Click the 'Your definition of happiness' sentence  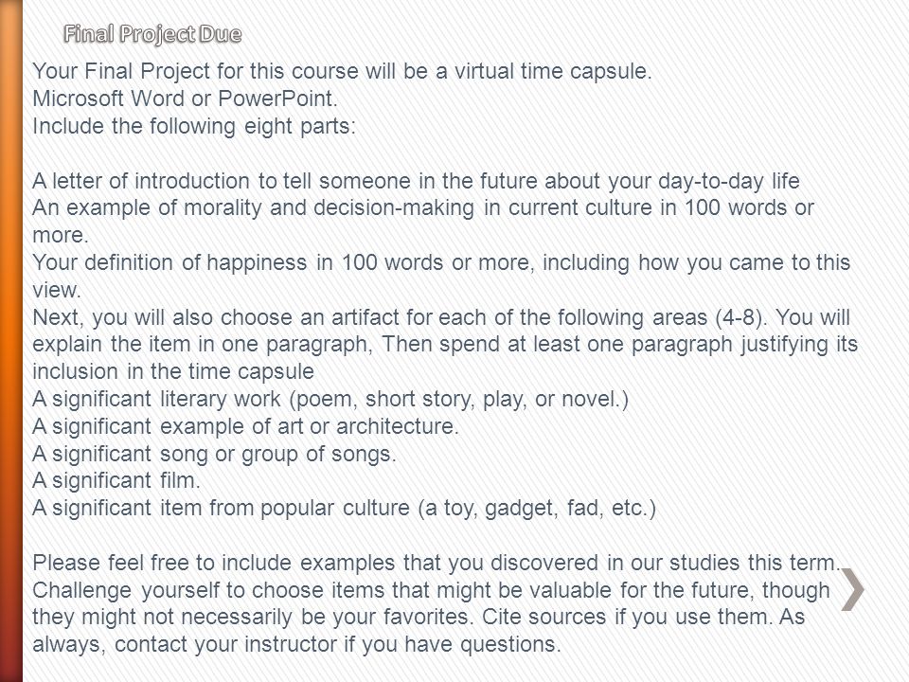tap(441, 276)
